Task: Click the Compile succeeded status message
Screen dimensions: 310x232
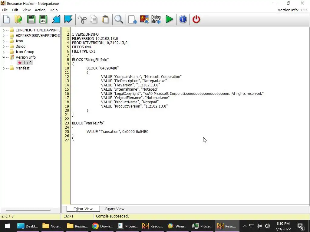Action: pyautogui.click(x=112, y=216)
